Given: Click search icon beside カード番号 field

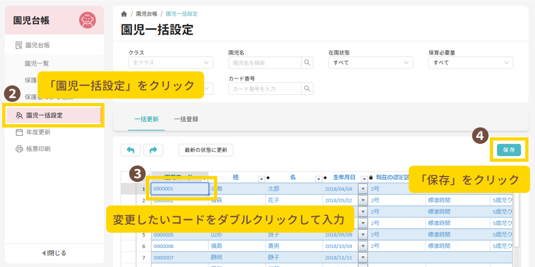Looking at the screenshot, I should point(308,89).
